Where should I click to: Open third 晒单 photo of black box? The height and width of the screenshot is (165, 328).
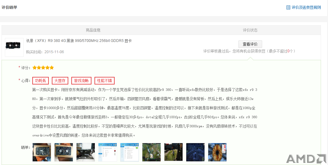tap(86, 152)
